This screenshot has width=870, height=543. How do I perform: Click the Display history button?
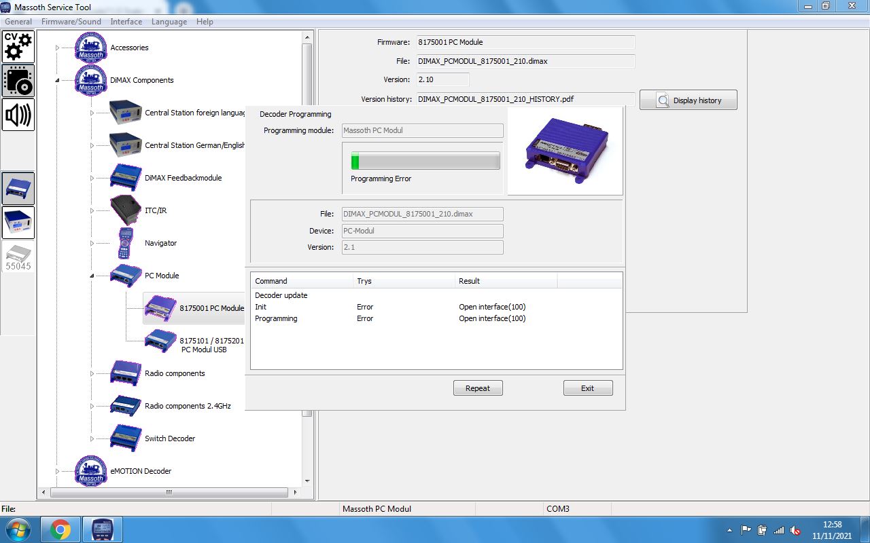(x=689, y=100)
